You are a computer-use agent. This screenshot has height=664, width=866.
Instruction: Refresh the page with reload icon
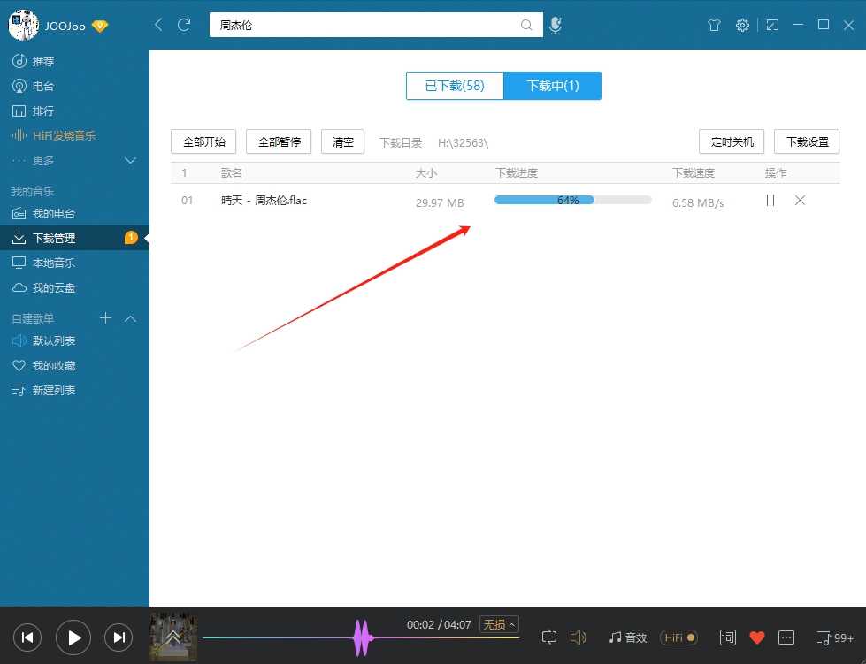[184, 25]
